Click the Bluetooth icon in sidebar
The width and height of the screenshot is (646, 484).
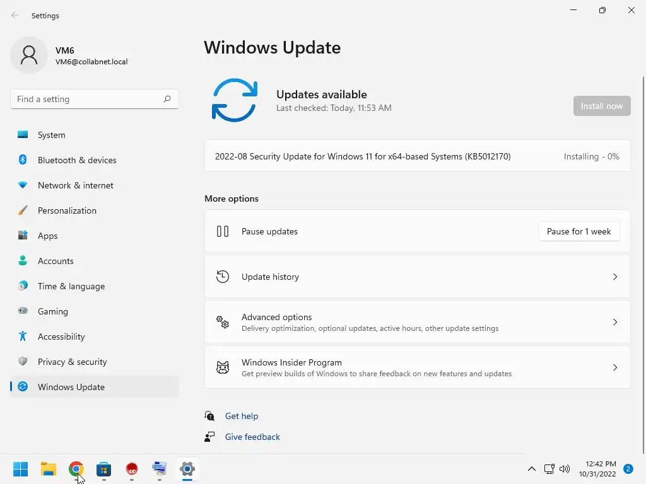(23, 159)
